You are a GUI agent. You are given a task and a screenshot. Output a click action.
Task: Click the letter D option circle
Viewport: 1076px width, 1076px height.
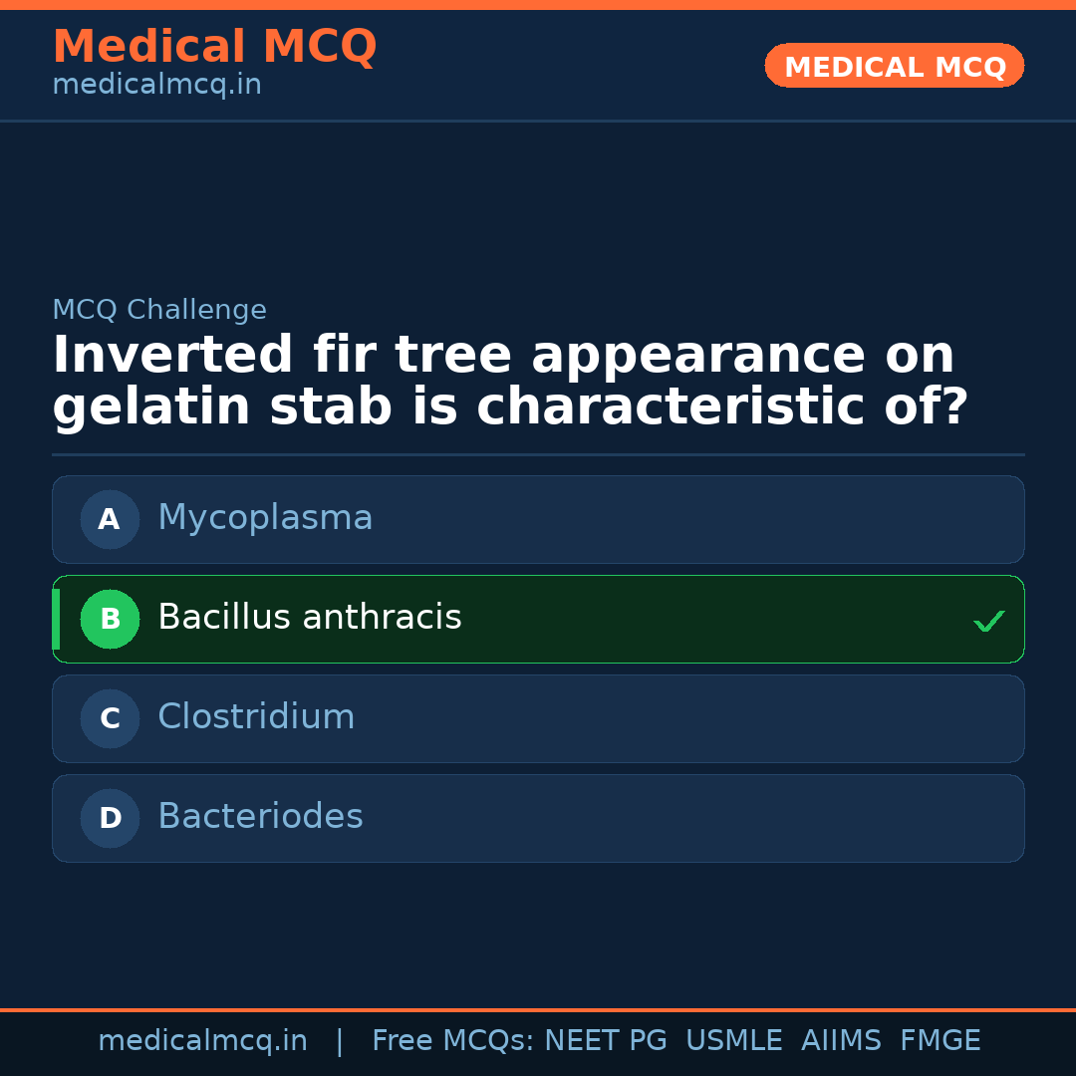pos(110,818)
